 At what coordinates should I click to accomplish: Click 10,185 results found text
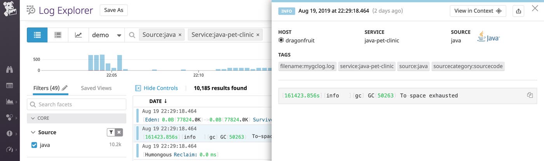coord(220,88)
